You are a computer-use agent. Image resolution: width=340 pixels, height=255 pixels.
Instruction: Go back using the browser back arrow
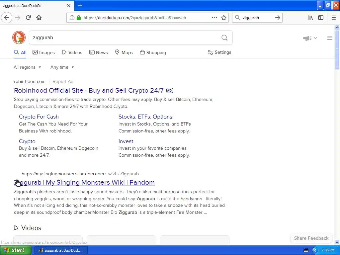[7, 18]
